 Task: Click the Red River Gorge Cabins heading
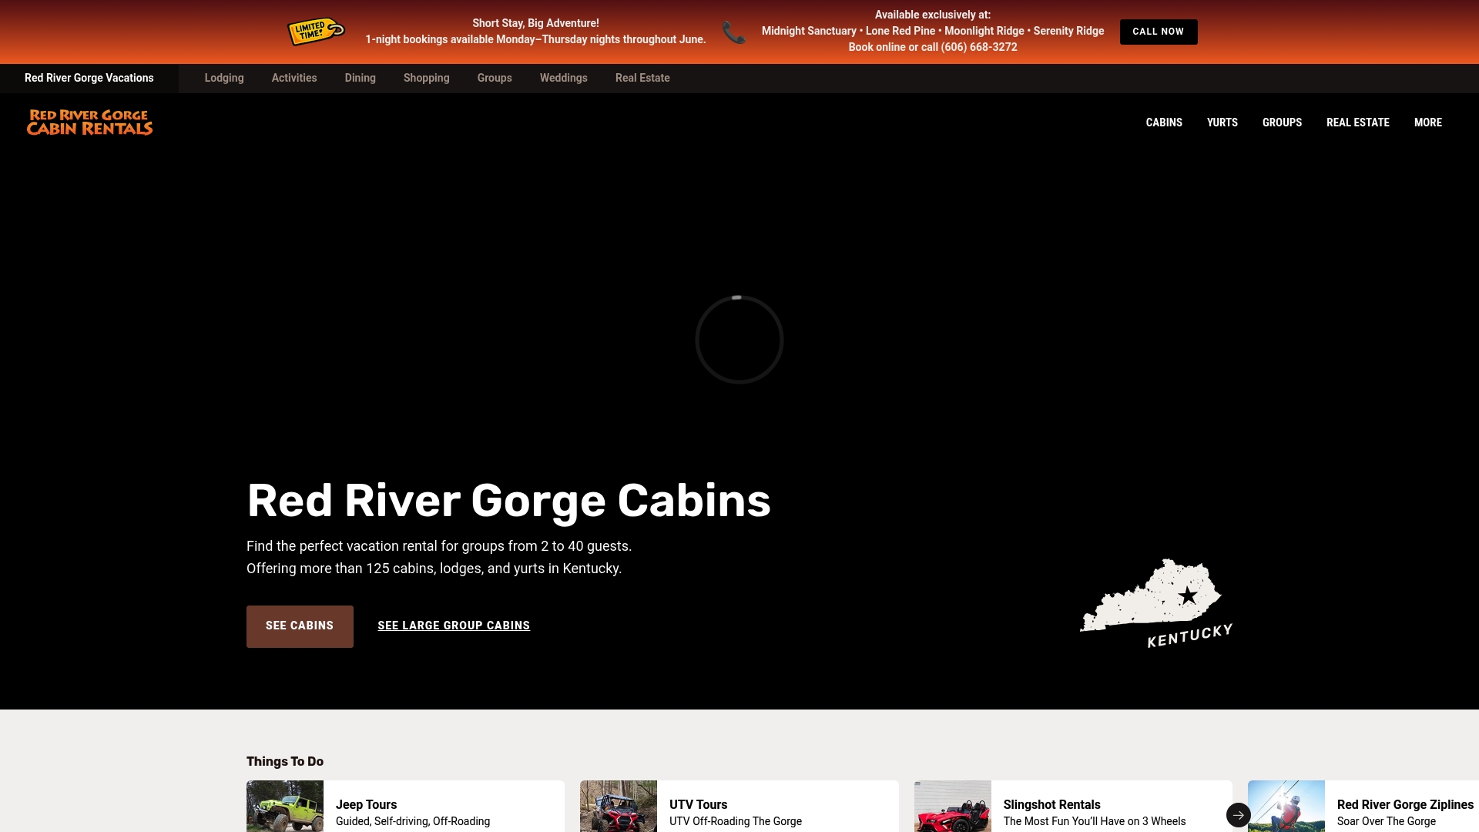[508, 501]
